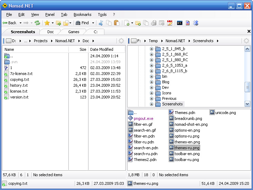Click the Paste clipboard icon
The height and width of the screenshot is (190, 253).
point(116,23)
